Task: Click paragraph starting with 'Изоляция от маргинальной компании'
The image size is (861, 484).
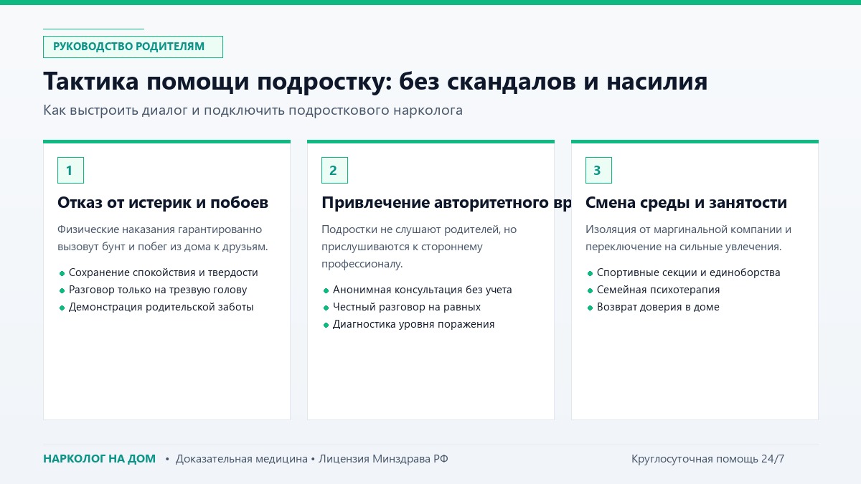Action: pos(688,238)
